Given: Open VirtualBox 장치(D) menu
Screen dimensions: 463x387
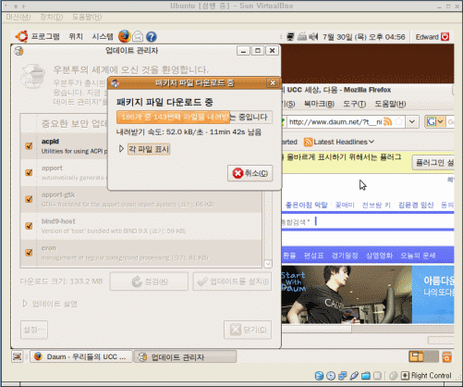Looking at the screenshot, I should click(x=52, y=17).
